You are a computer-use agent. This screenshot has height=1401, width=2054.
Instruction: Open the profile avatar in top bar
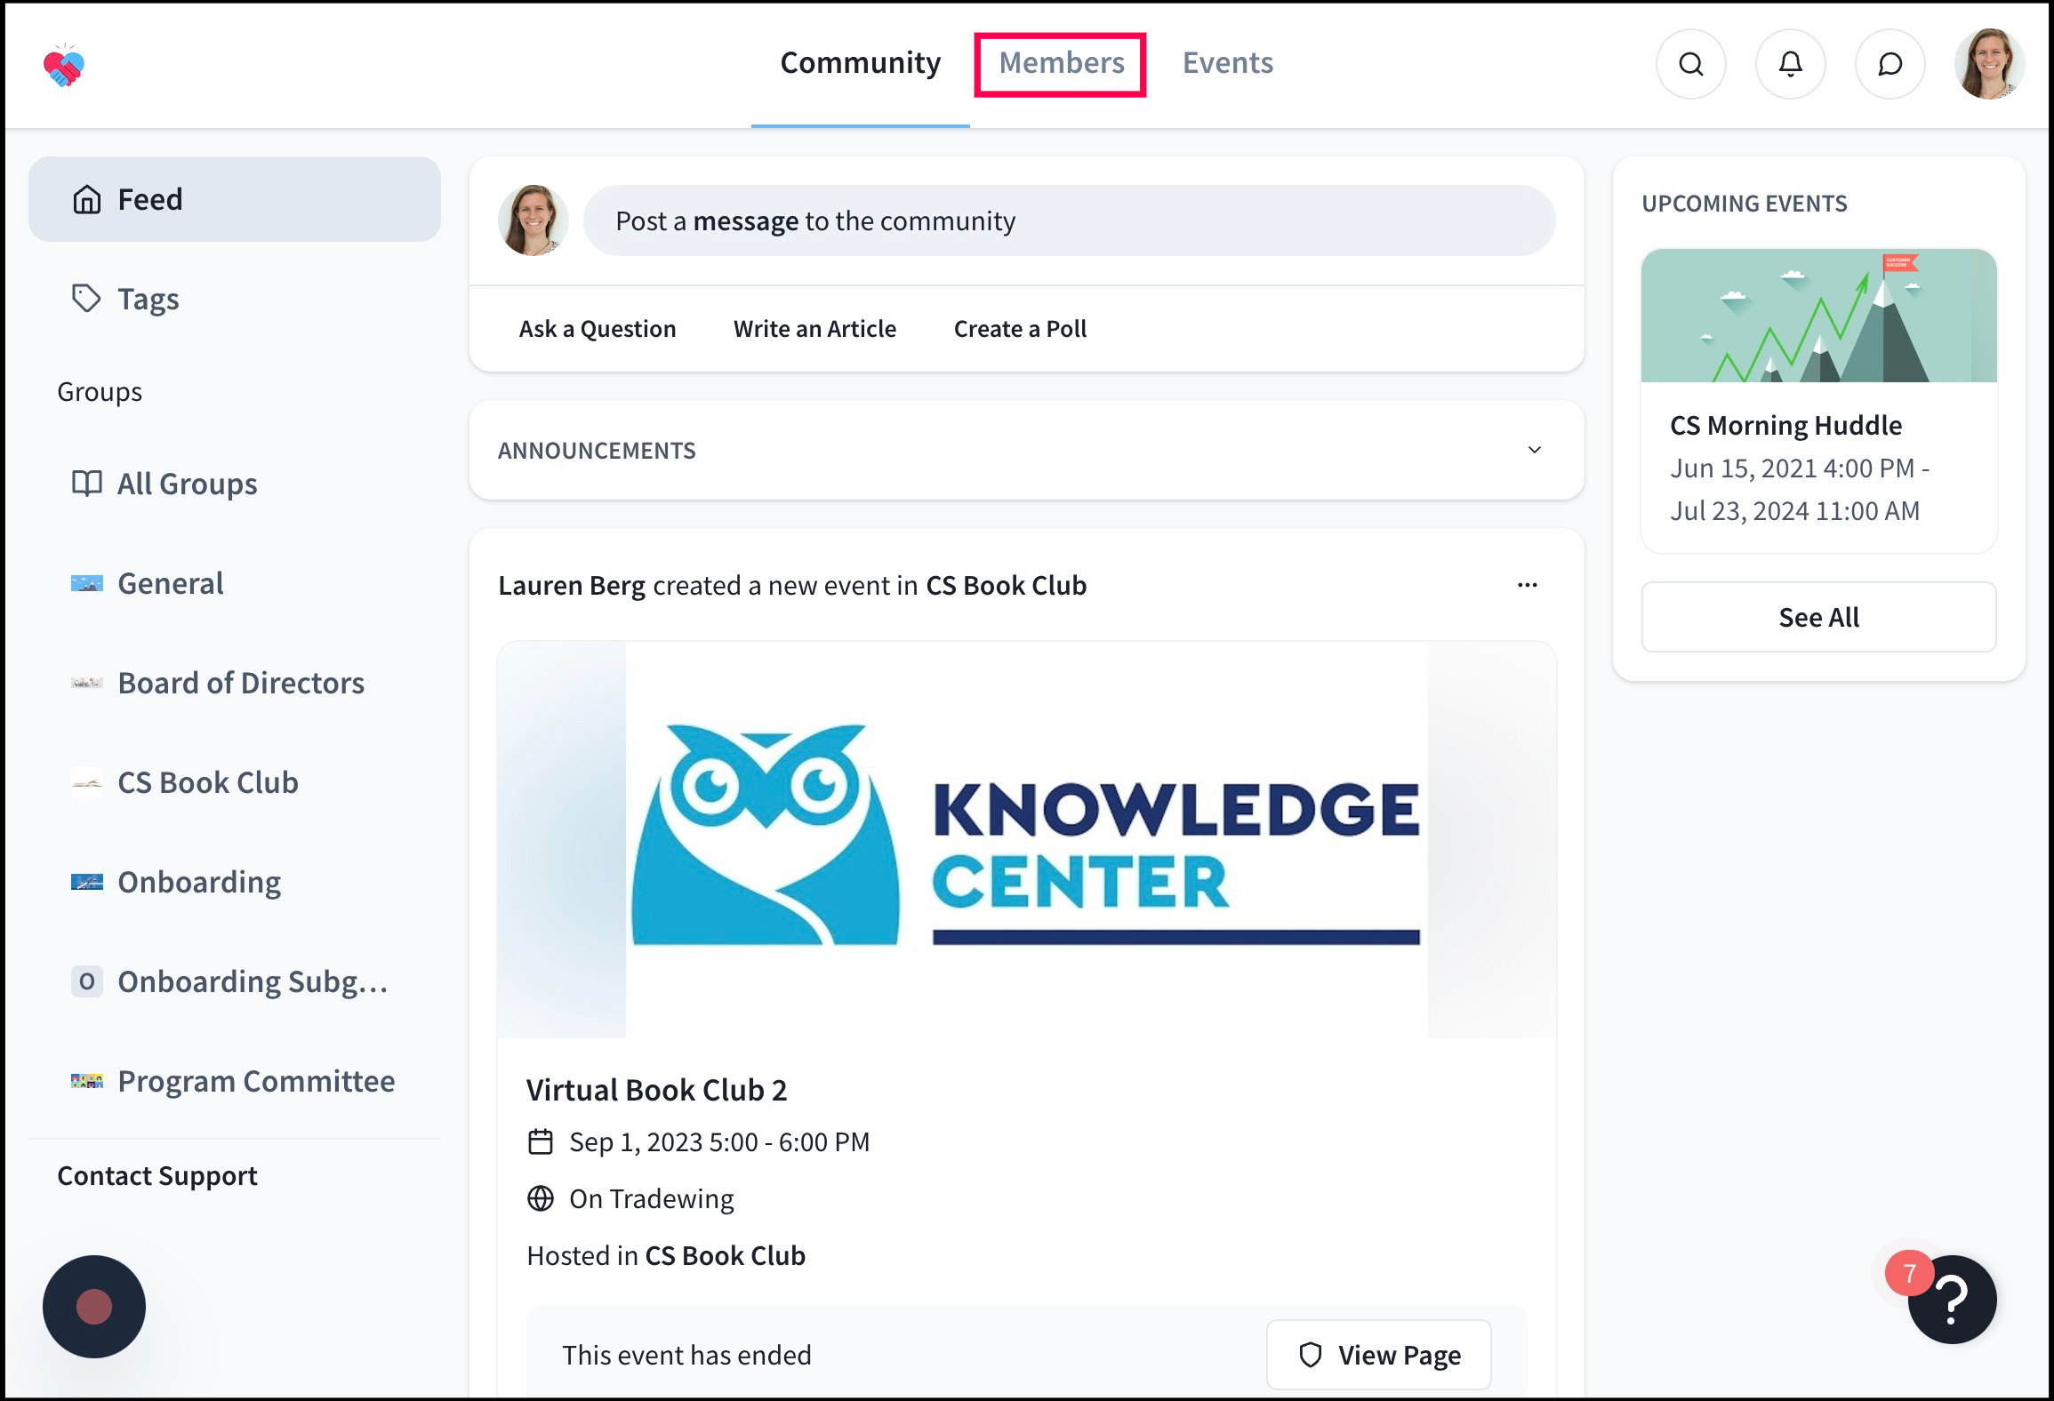coord(1990,64)
